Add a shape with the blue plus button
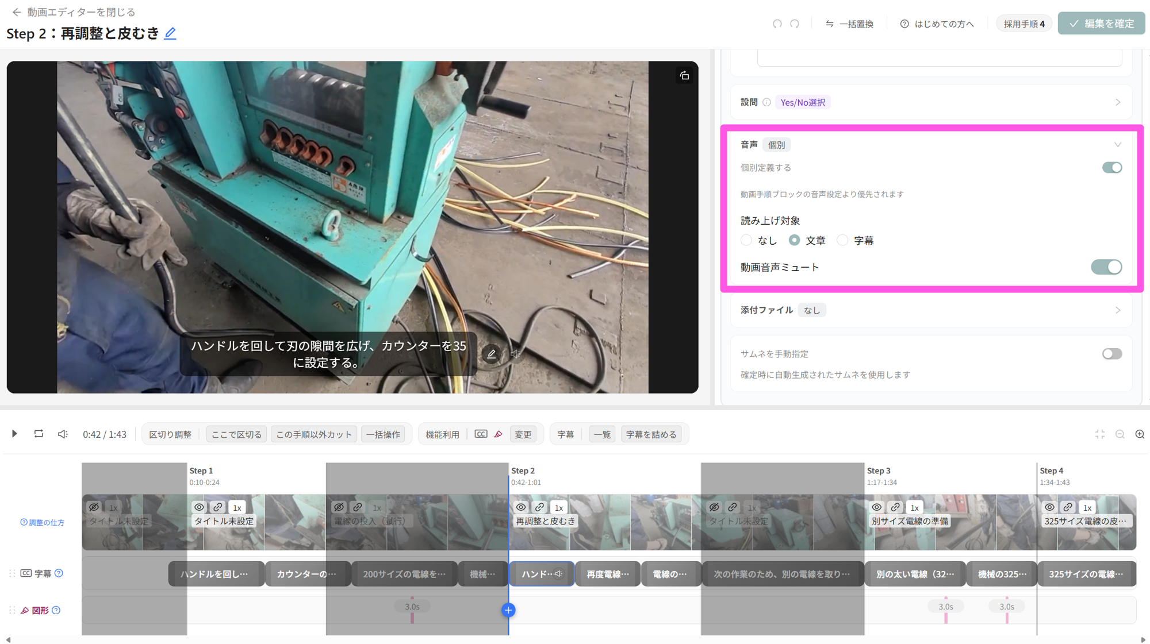Screen dimensions: 1150x644 508,610
